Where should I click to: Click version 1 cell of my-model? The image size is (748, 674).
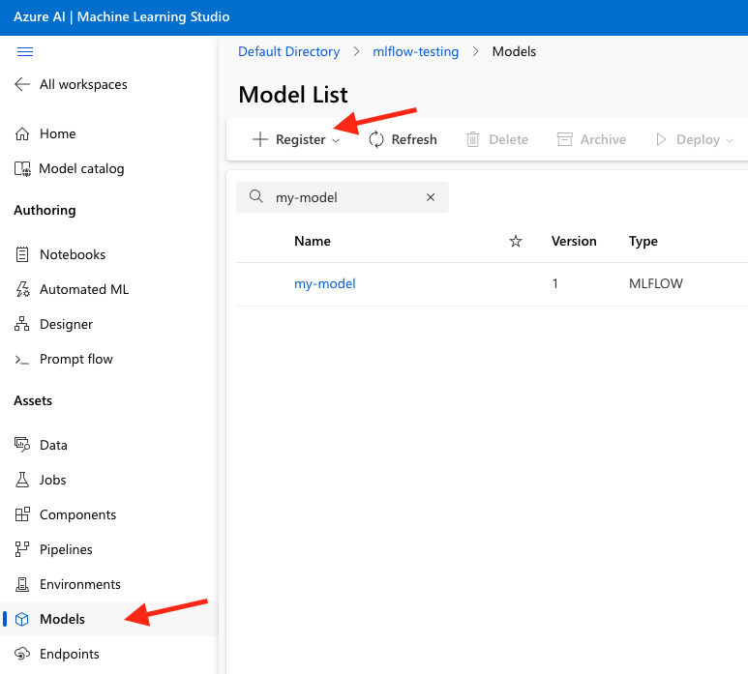coord(554,283)
